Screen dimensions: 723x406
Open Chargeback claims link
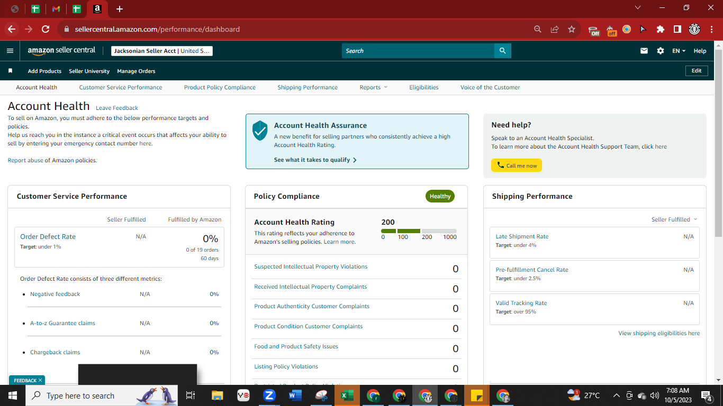[x=55, y=352]
